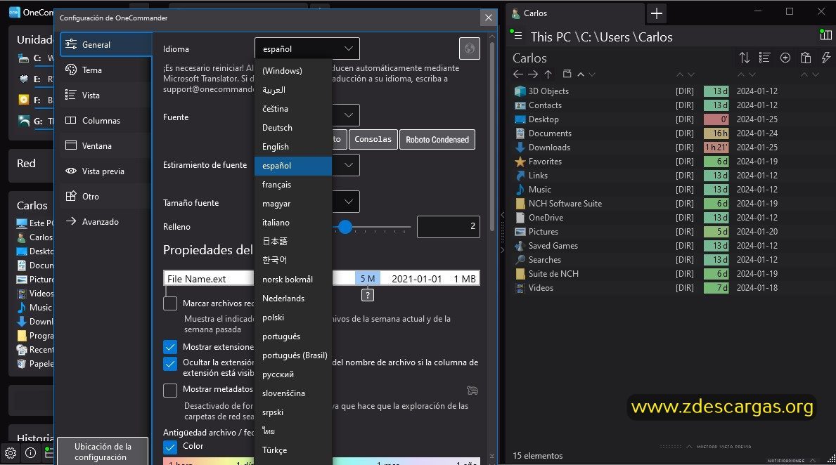Click the 5 M age preview cell

click(367, 279)
